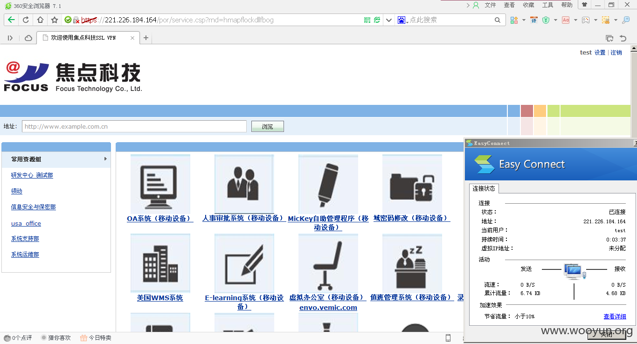Toggle the green browsing mode leaf icon
The height and width of the screenshot is (344, 637).
(377, 20)
